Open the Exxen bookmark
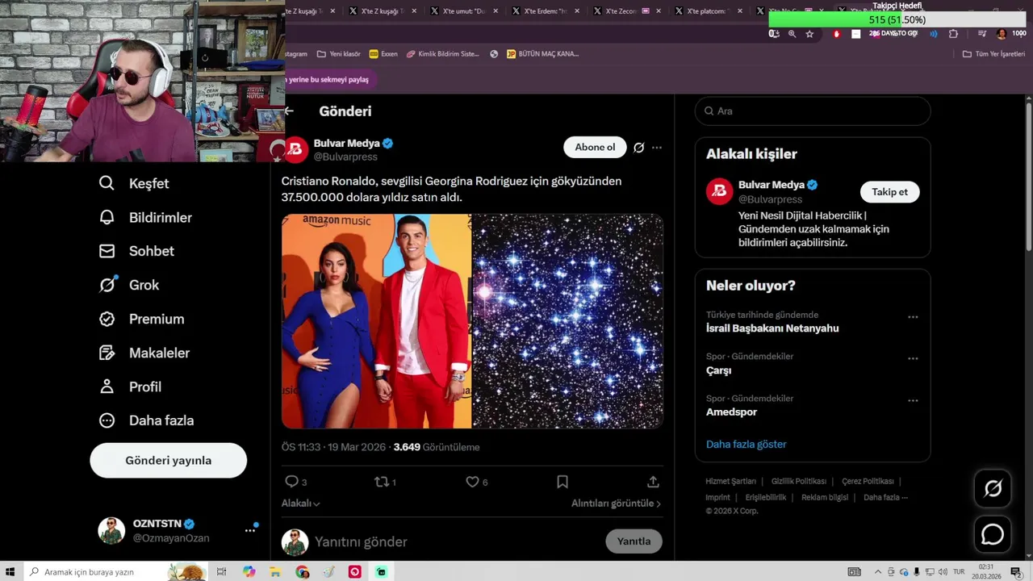Screen dimensions: 1033x581 [383, 54]
